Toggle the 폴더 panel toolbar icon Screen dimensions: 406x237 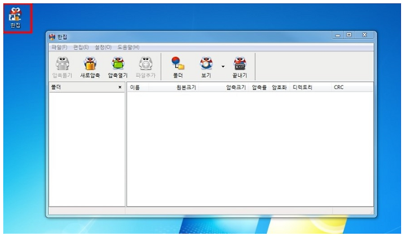pyautogui.click(x=178, y=67)
